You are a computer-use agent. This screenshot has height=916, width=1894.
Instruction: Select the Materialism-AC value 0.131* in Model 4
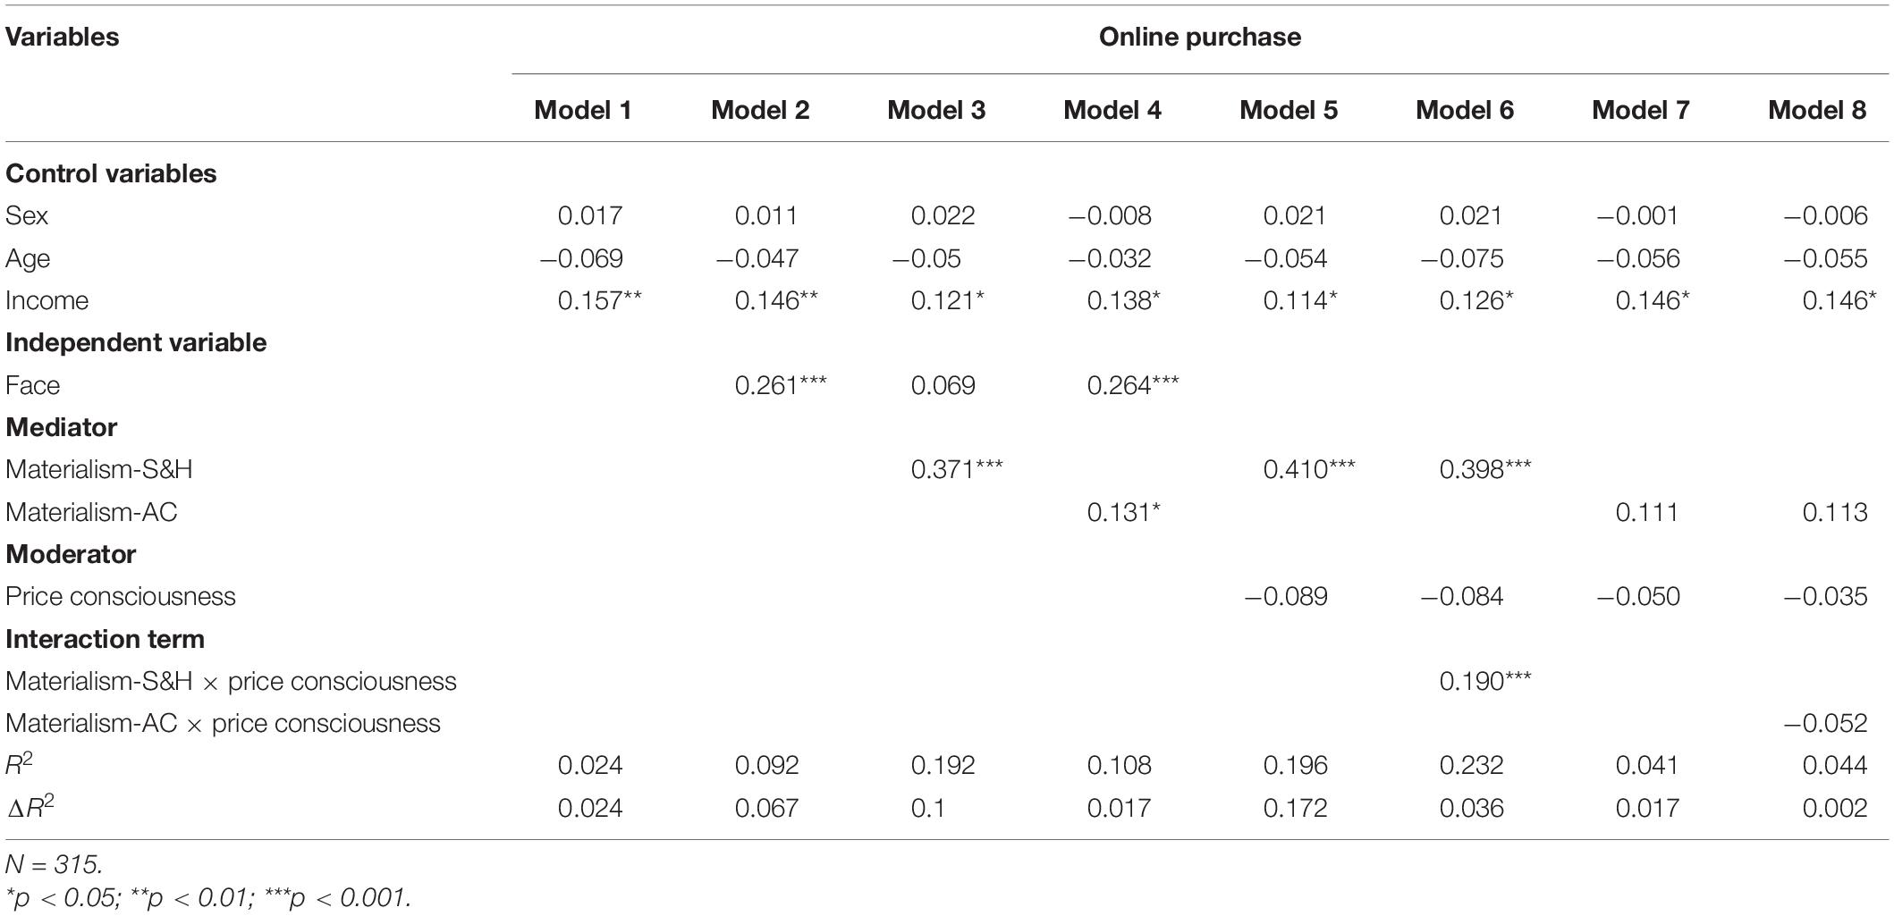coord(1124,512)
